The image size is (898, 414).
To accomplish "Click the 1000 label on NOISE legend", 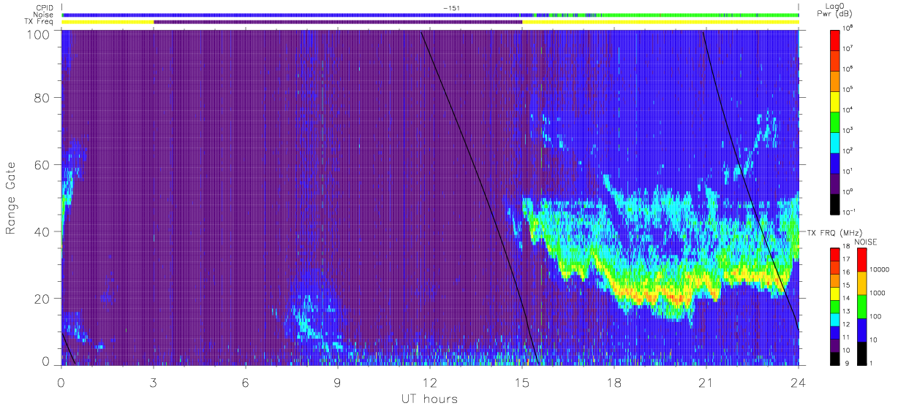I will (x=878, y=294).
